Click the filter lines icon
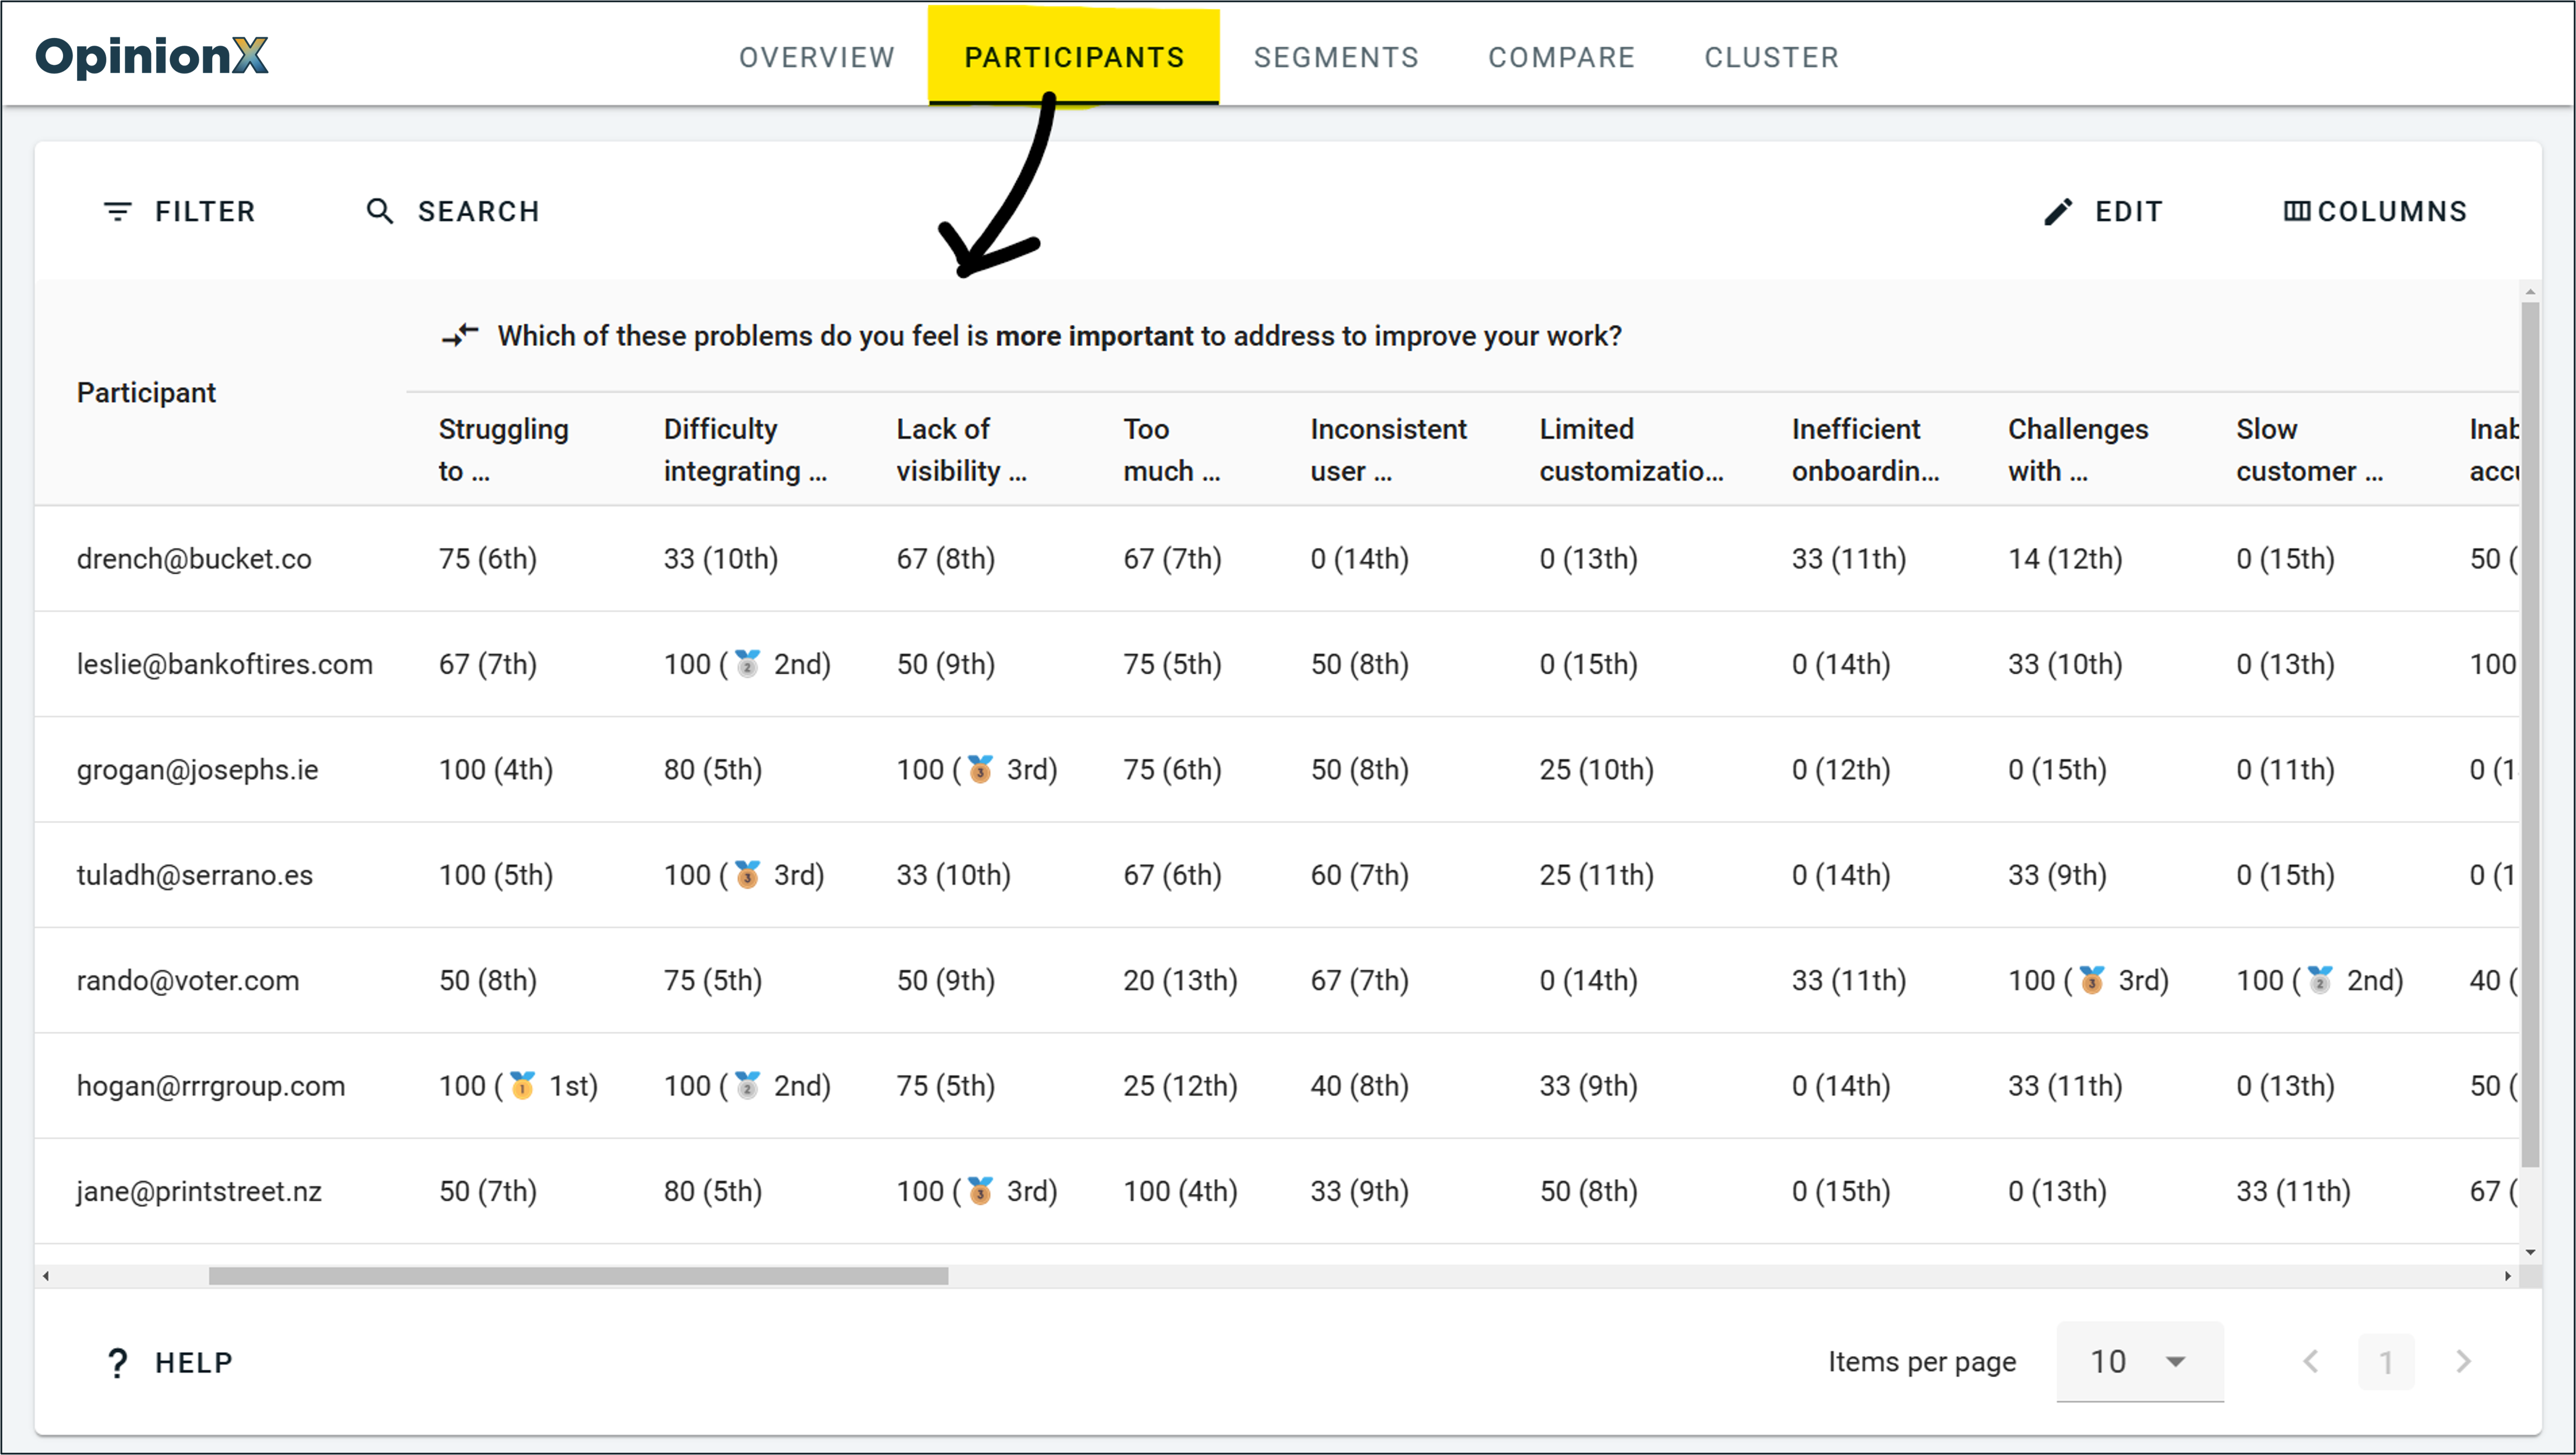 (x=117, y=211)
